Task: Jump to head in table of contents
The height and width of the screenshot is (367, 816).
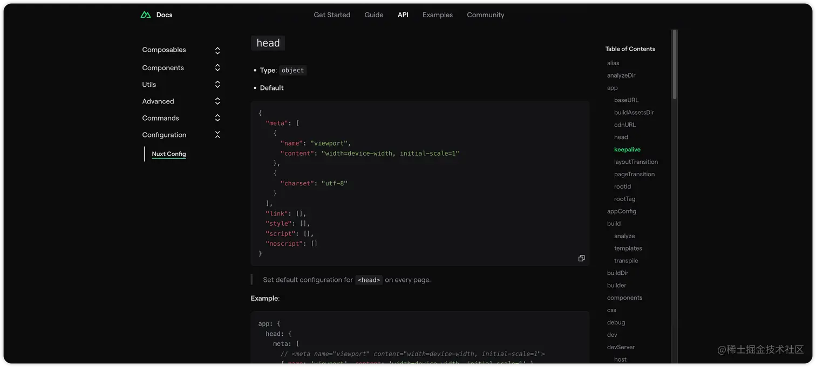Action: 621,137
